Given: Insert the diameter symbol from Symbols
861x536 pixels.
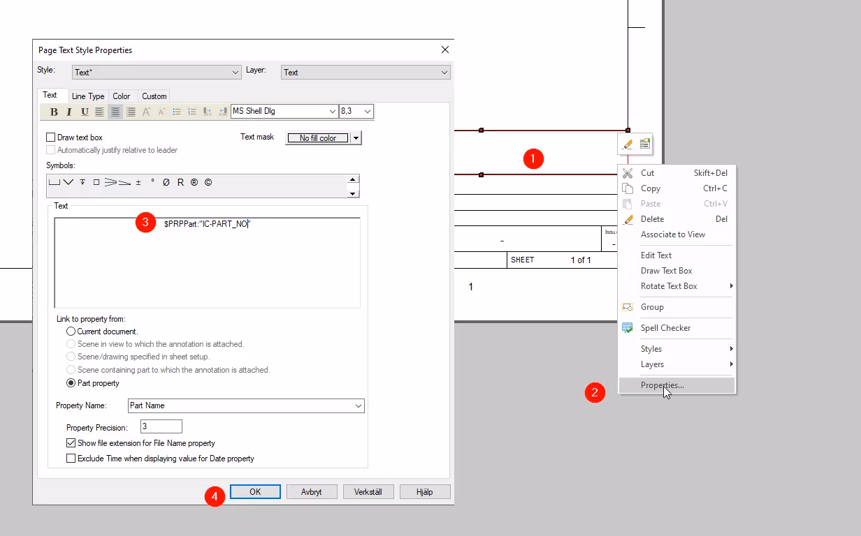Looking at the screenshot, I should coord(166,182).
